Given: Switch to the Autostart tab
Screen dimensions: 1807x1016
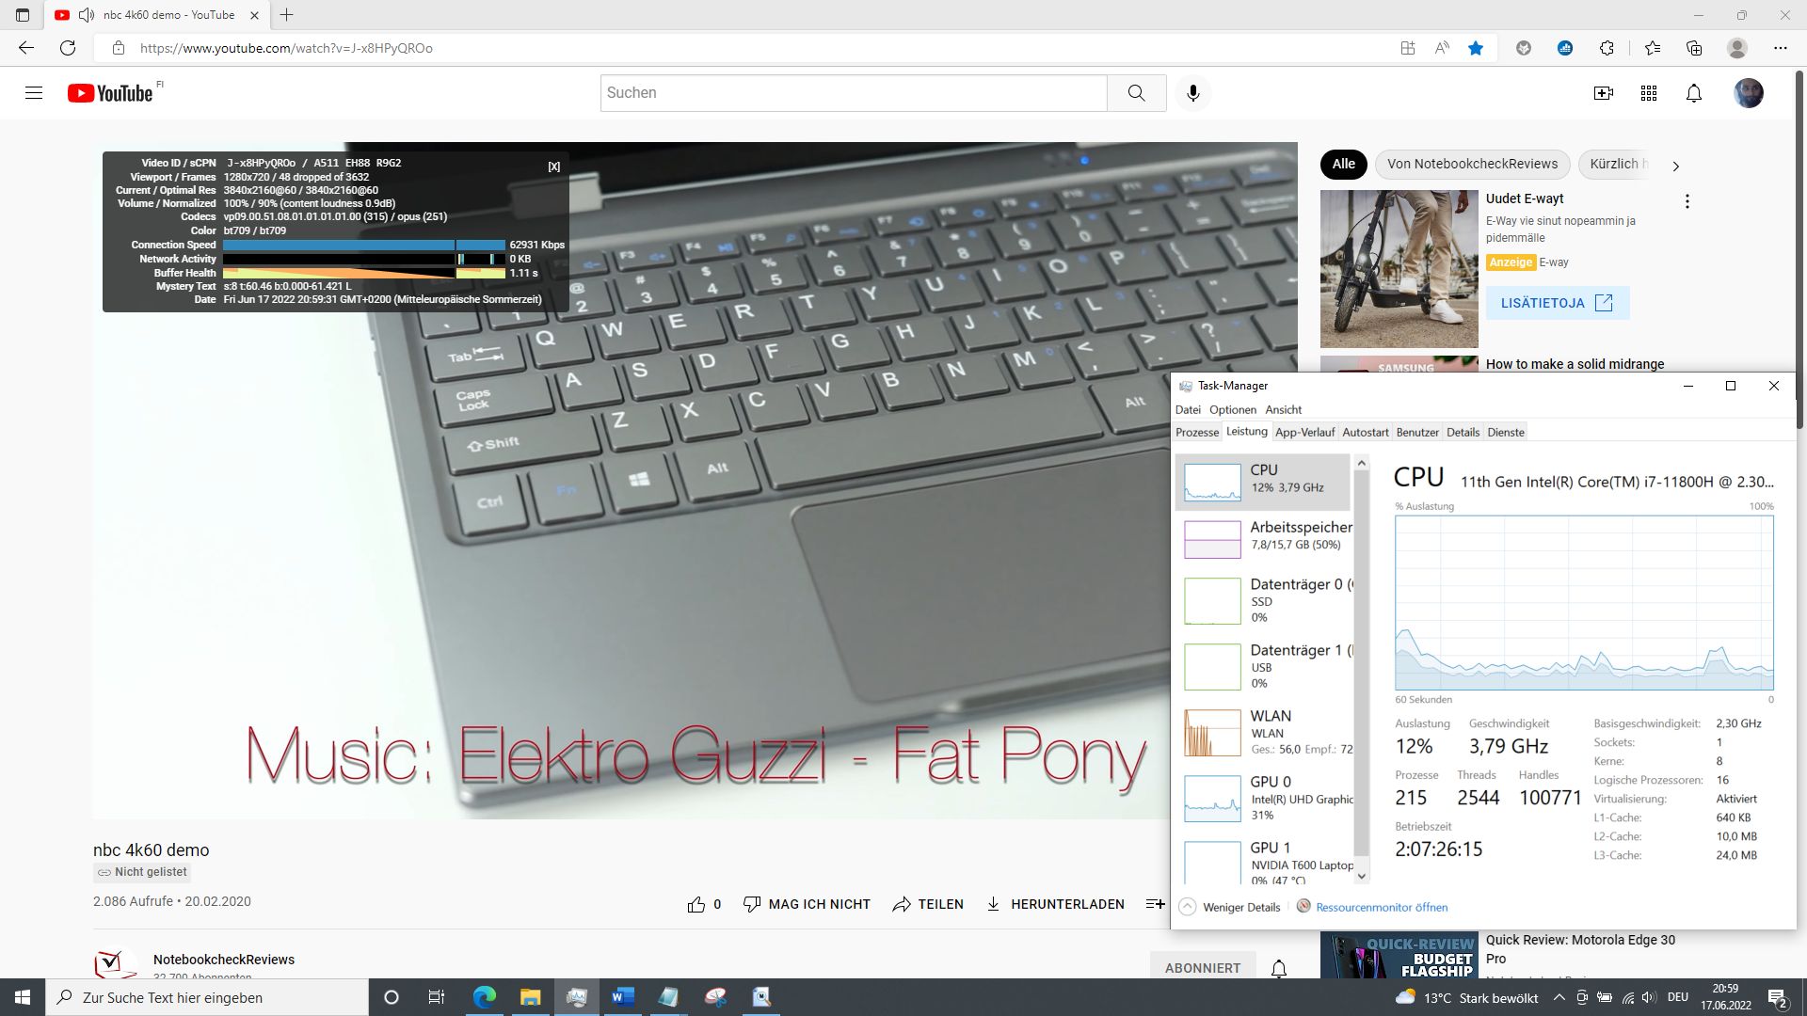Looking at the screenshot, I should (x=1366, y=432).
